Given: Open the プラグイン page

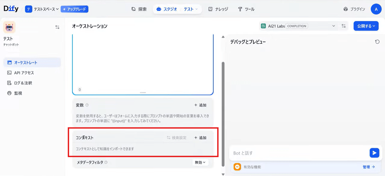Looking at the screenshot, I should point(354,9).
